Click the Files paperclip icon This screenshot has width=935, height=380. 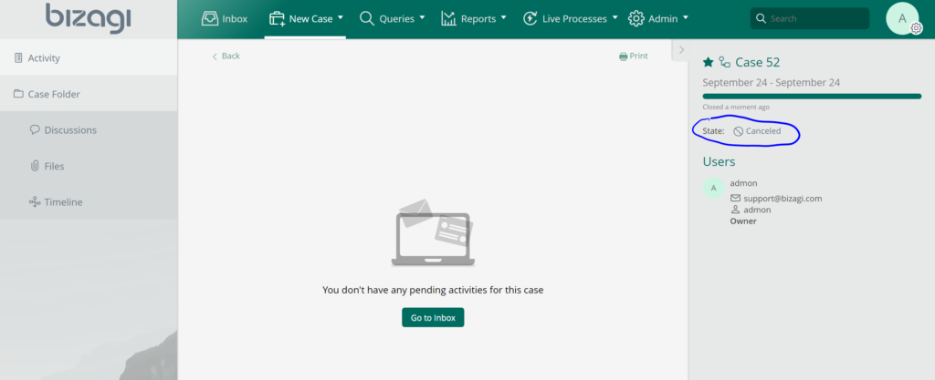click(35, 166)
